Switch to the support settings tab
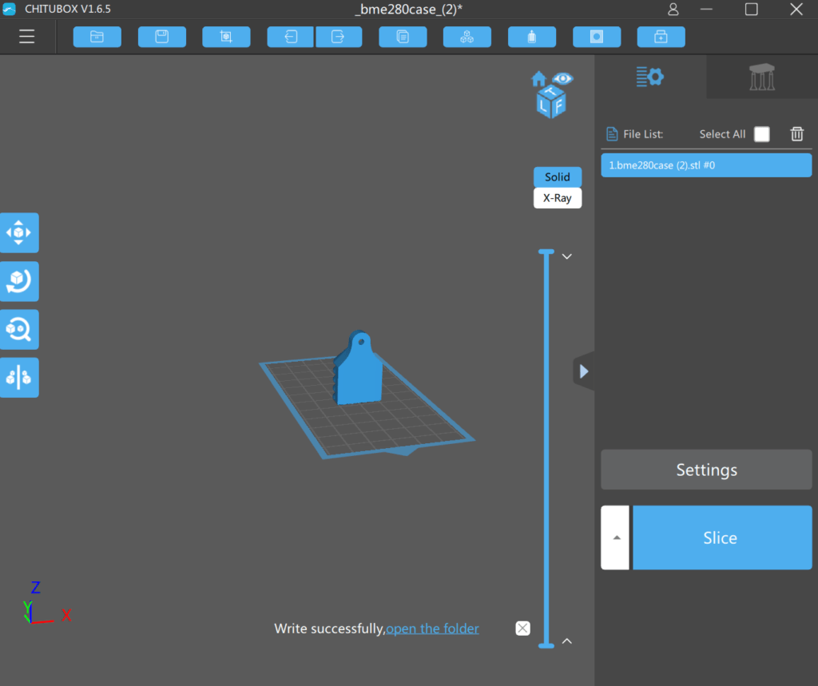This screenshot has height=686, width=818. (x=761, y=77)
